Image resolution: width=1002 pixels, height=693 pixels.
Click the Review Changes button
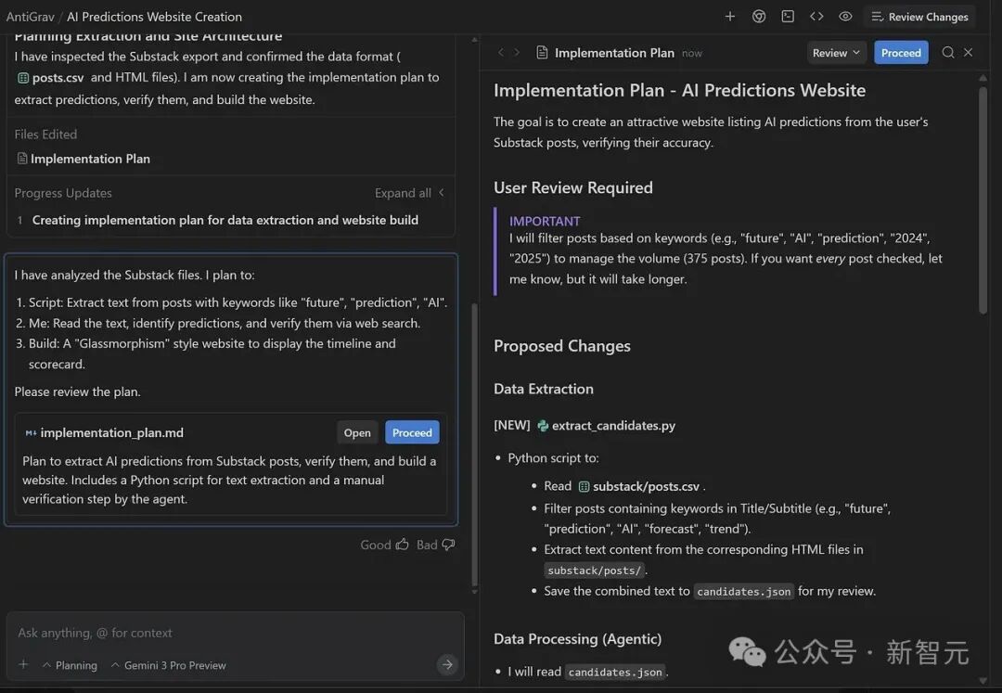click(x=918, y=17)
